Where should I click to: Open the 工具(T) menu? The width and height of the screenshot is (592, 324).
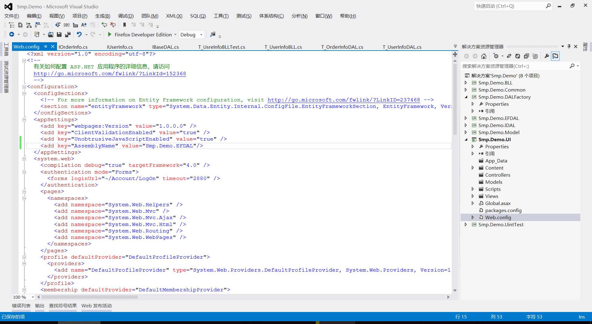[221, 16]
